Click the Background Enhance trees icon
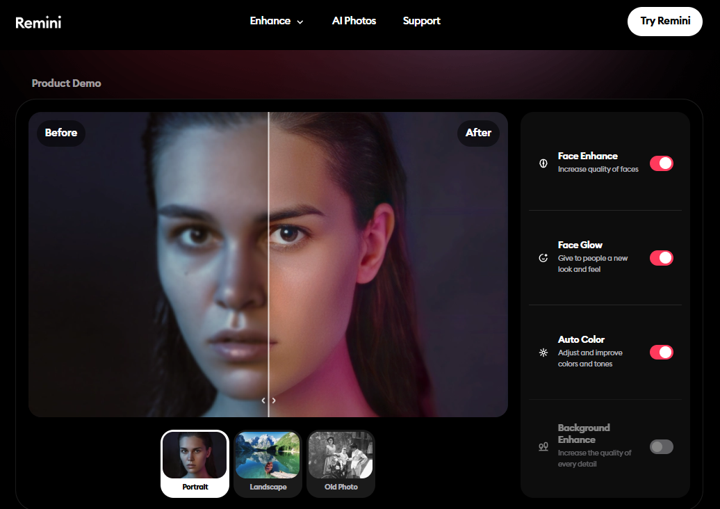720x509 pixels. click(x=543, y=446)
